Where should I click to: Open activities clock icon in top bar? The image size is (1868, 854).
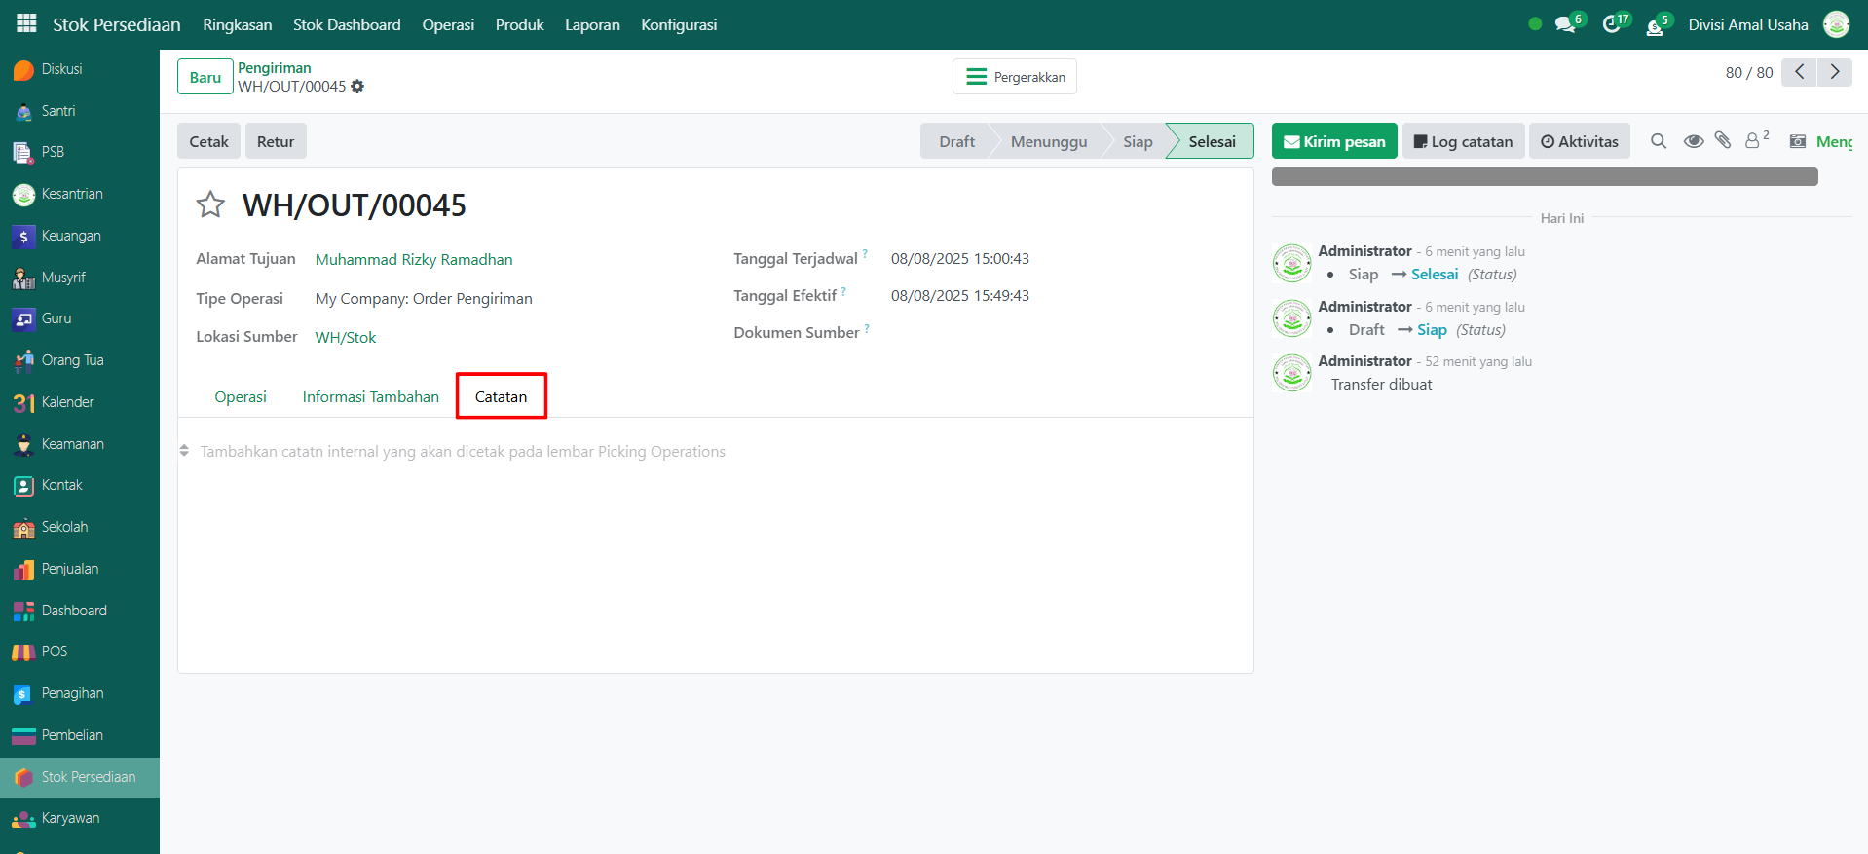[x=1612, y=24]
